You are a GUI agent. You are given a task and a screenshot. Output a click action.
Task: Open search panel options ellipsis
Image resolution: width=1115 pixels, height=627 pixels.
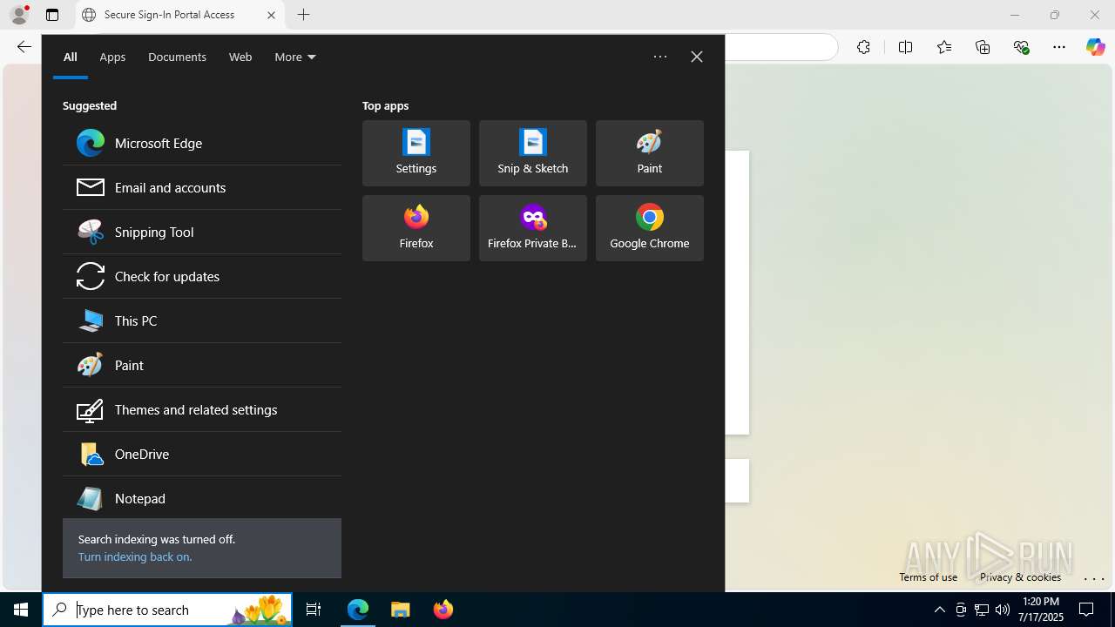pos(660,57)
